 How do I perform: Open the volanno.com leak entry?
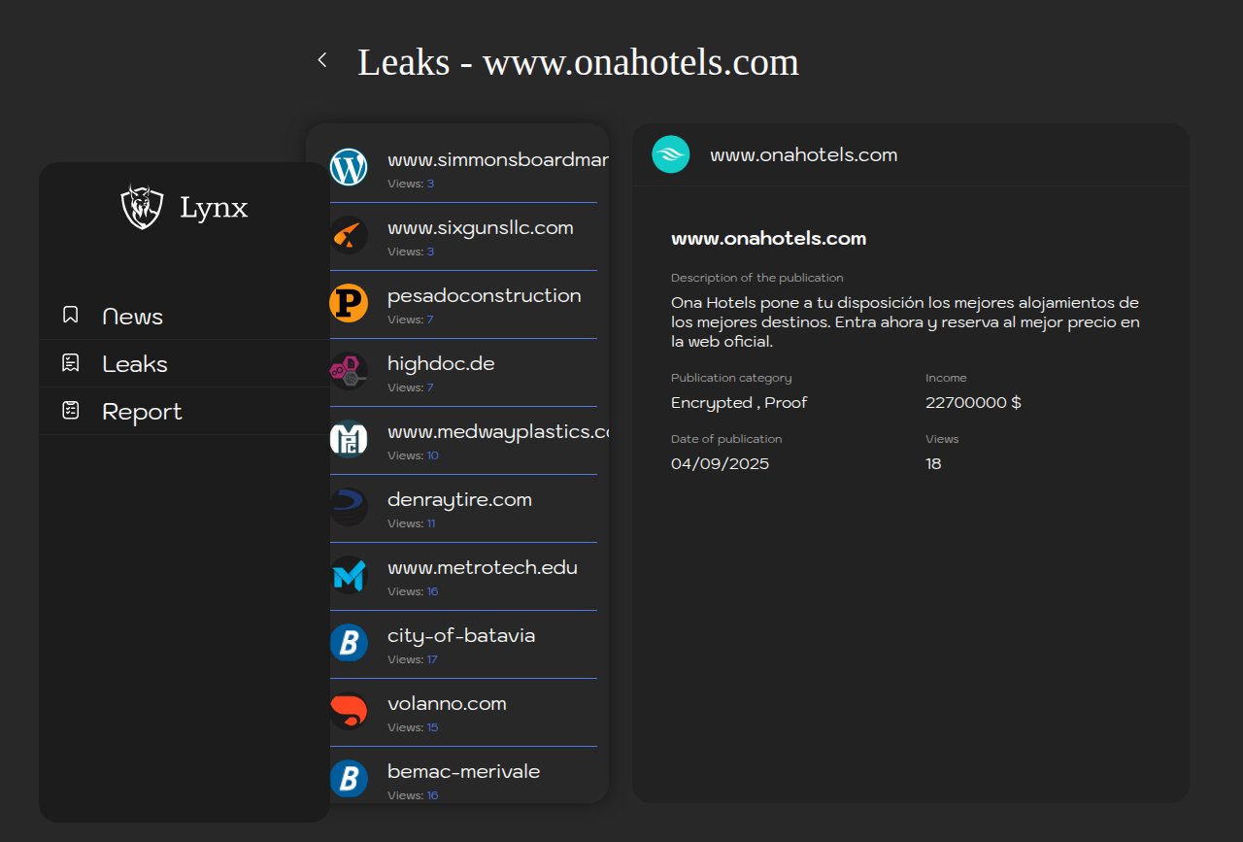(x=463, y=712)
